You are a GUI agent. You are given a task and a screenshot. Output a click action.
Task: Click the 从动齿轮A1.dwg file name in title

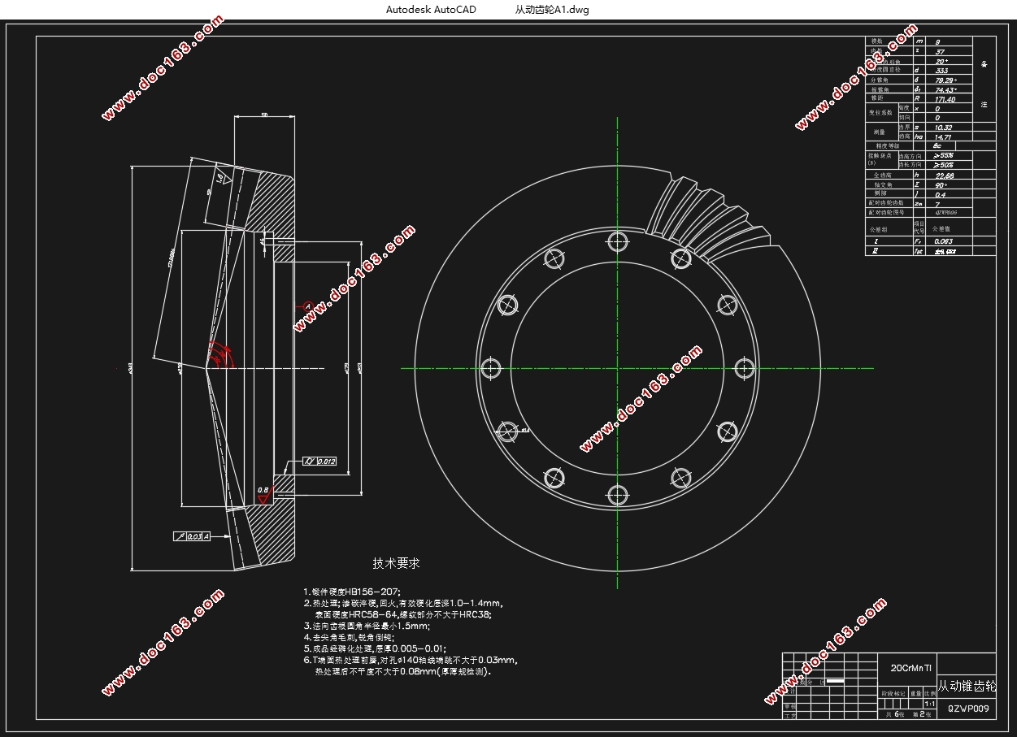click(552, 10)
